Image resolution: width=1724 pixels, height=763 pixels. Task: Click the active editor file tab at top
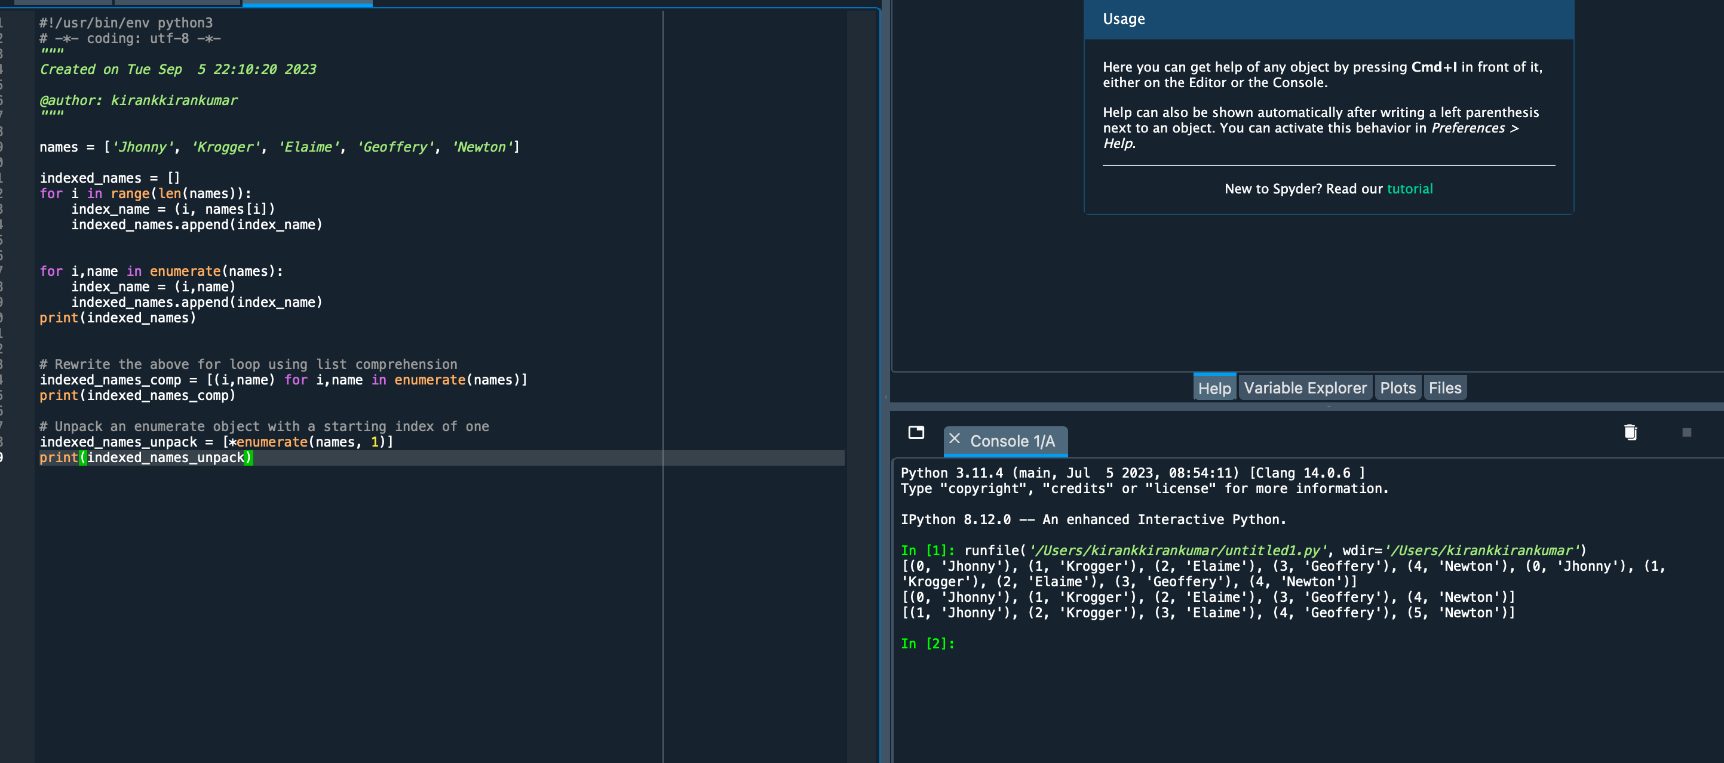[x=306, y=2]
